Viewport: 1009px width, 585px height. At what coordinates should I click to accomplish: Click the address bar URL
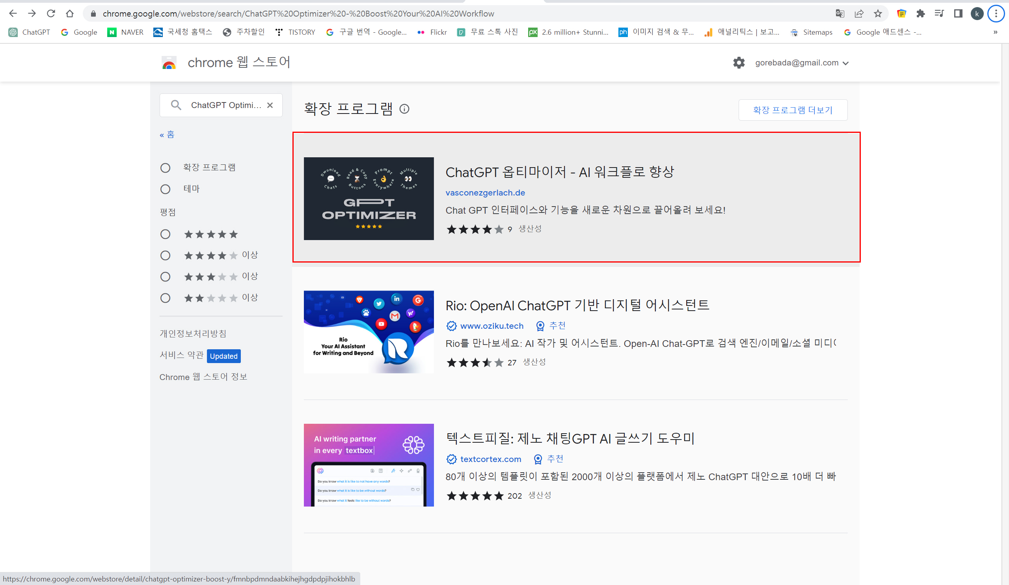click(298, 14)
